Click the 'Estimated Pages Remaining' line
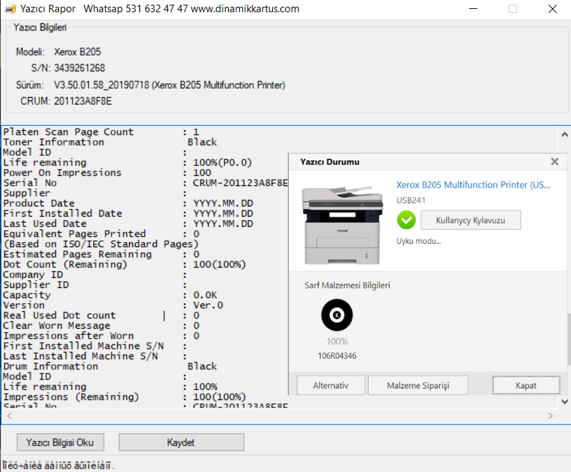 click(101, 254)
